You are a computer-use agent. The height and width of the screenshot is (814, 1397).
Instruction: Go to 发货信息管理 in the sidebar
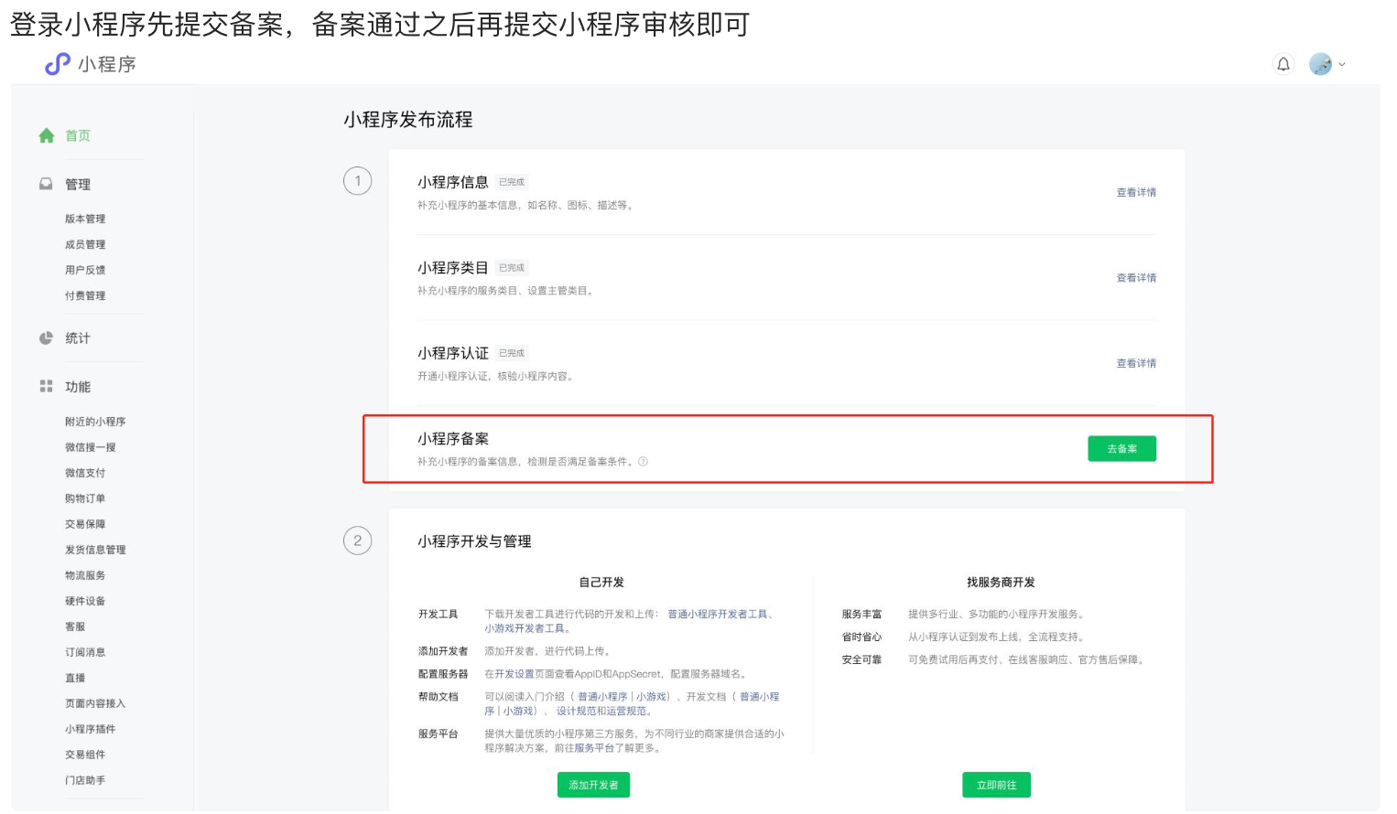(x=95, y=550)
